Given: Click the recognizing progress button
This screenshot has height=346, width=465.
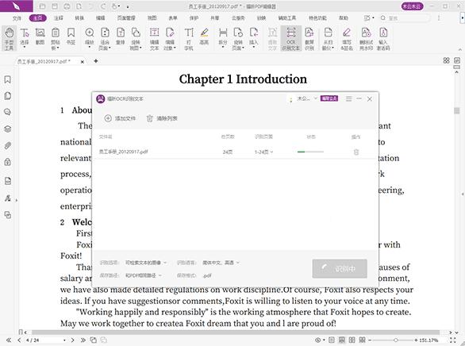Looking at the screenshot, I should (340, 268).
